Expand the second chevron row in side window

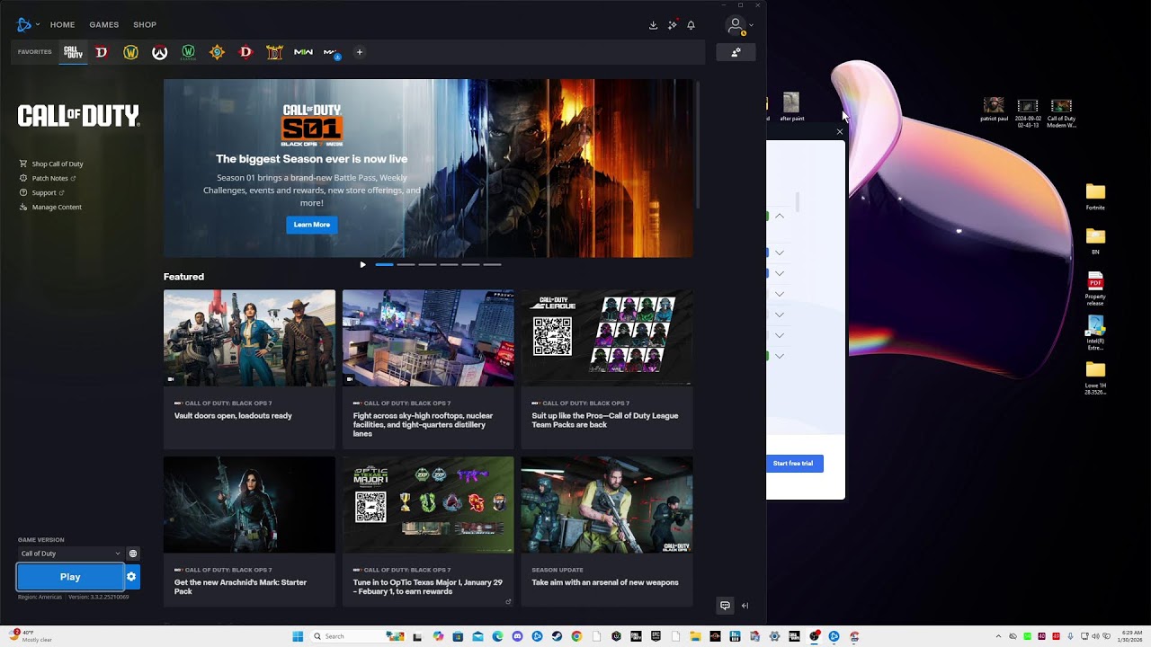point(780,253)
